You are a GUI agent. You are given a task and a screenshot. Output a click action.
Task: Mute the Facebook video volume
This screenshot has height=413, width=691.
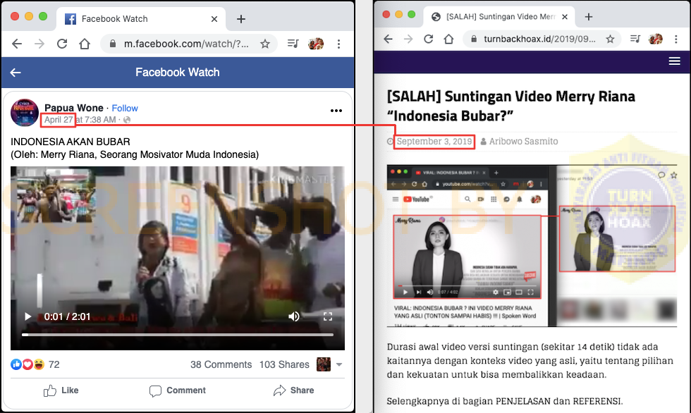(294, 316)
